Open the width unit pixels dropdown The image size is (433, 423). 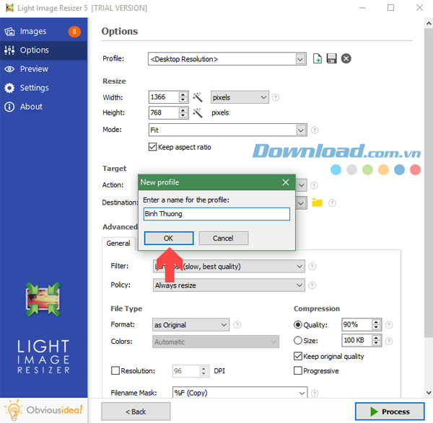240,97
